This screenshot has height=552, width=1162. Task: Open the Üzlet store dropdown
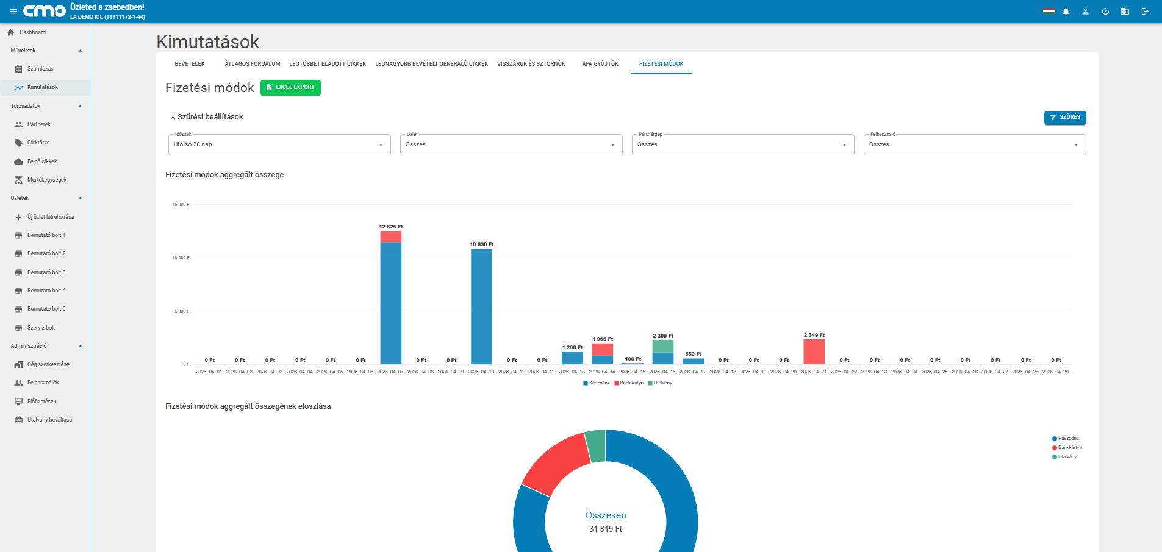point(511,144)
